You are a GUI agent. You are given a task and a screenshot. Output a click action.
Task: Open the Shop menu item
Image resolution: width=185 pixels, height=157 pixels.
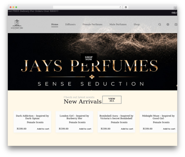tap(137, 24)
